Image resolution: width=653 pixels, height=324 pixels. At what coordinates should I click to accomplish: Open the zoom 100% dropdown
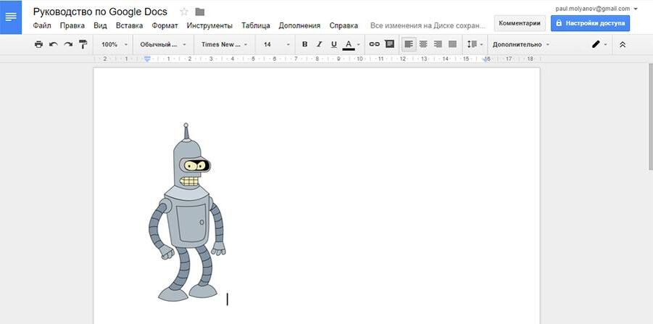click(x=114, y=44)
